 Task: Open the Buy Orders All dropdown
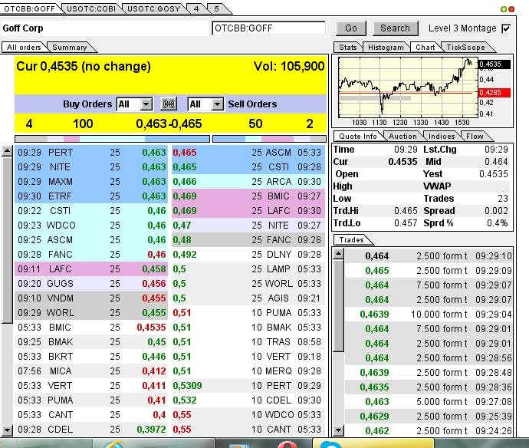click(x=146, y=104)
